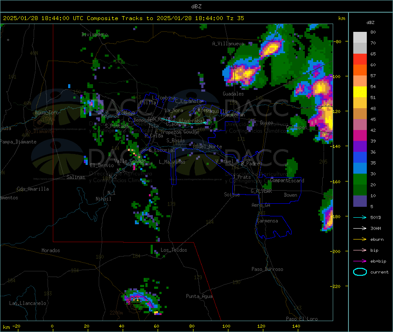Select the blue 35 dBZ color swatch

point(360,157)
